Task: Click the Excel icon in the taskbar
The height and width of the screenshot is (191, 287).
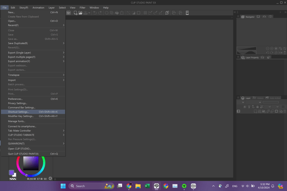Action: 147,186
